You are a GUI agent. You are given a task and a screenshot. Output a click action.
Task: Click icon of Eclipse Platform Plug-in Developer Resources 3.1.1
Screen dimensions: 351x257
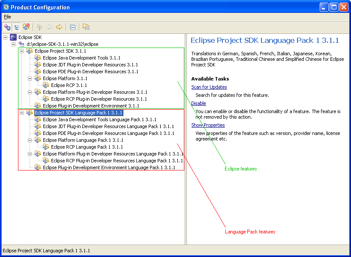click(x=38, y=92)
